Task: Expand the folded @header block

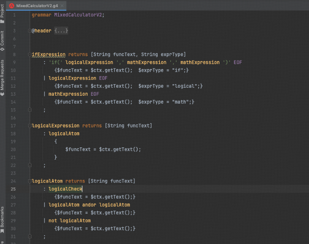Action: click(x=30, y=30)
